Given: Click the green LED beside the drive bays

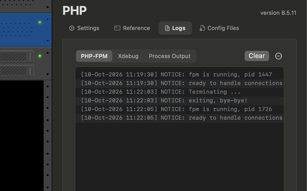Looking at the screenshot, I should pyautogui.click(x=40, y=56).
